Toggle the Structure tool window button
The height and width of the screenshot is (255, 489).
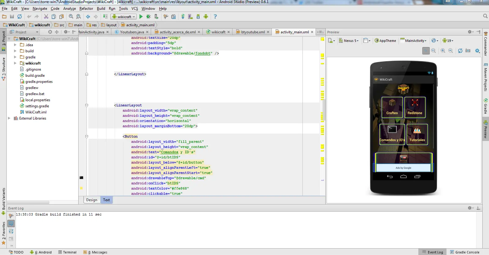[3, 69]
